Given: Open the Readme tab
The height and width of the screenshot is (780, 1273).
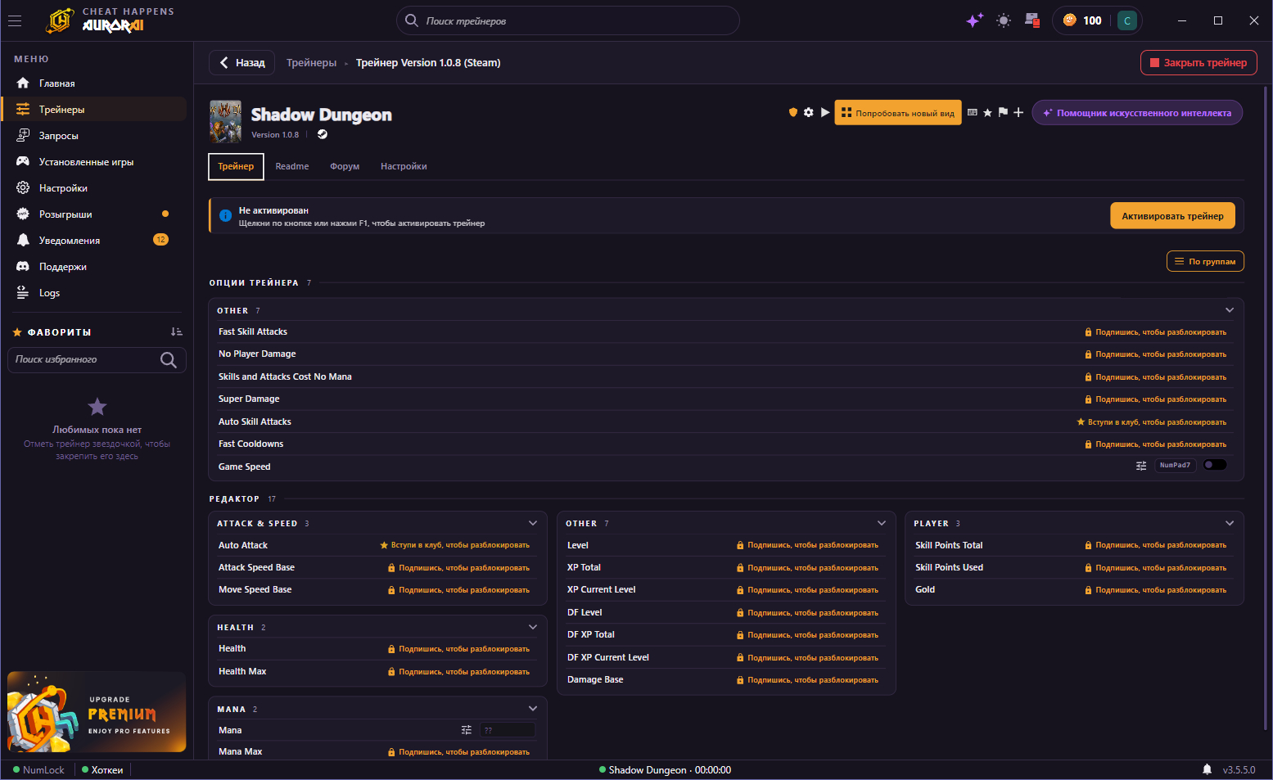Looking at the screenshot, I should click(292, 166).
